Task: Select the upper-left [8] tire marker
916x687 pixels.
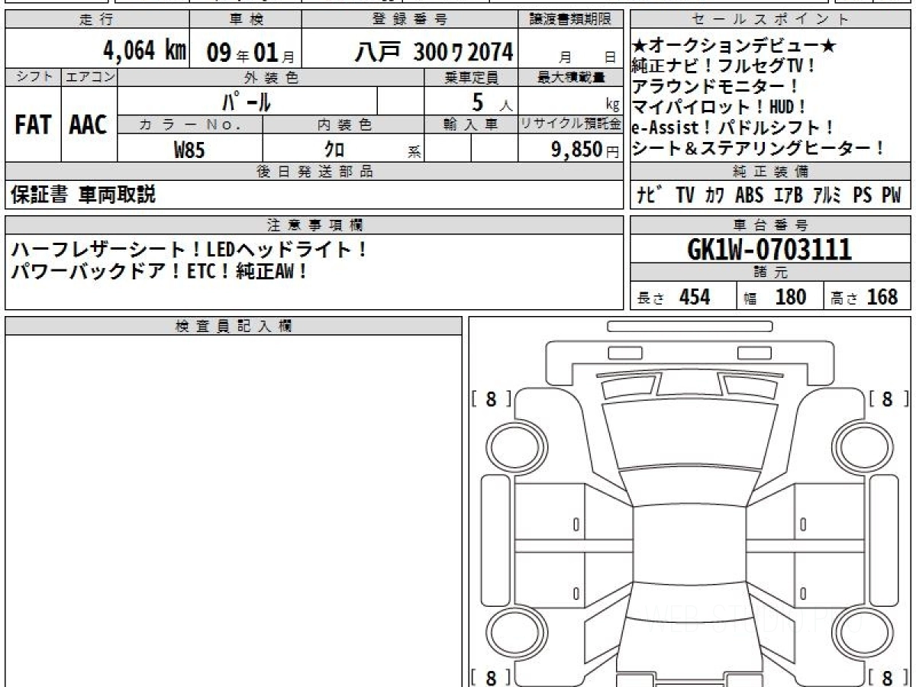Action: [491, 399]
